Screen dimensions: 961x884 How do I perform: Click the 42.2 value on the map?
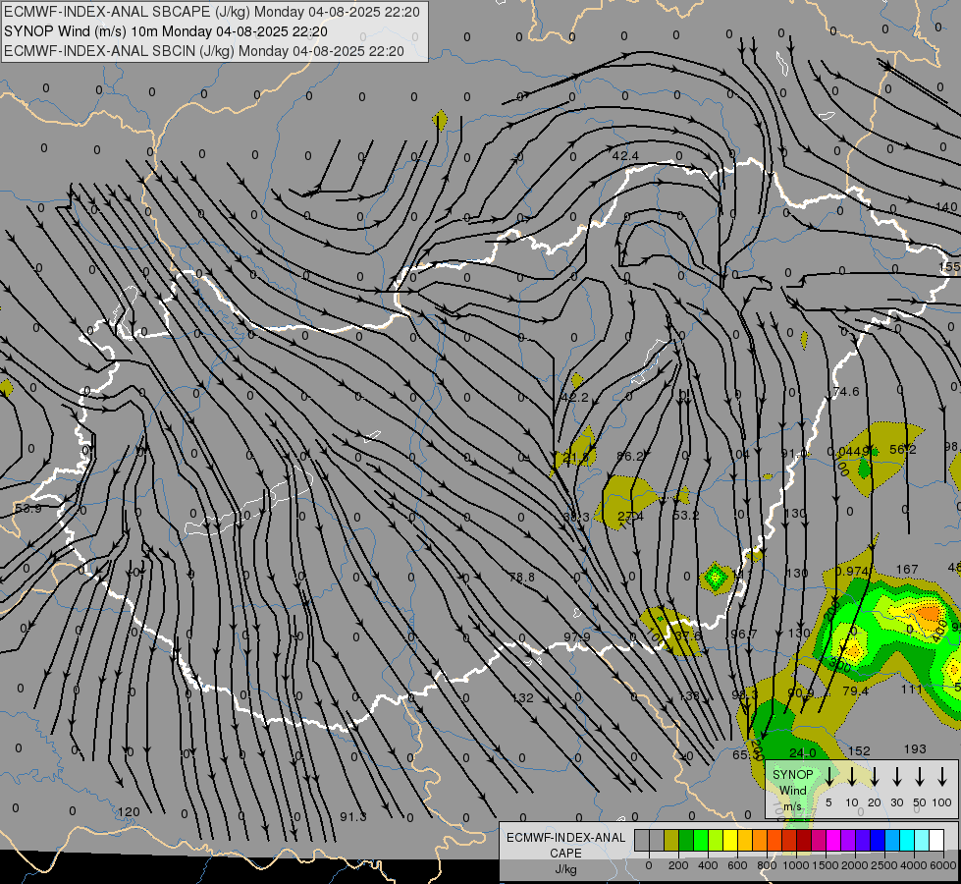point(574,398)
